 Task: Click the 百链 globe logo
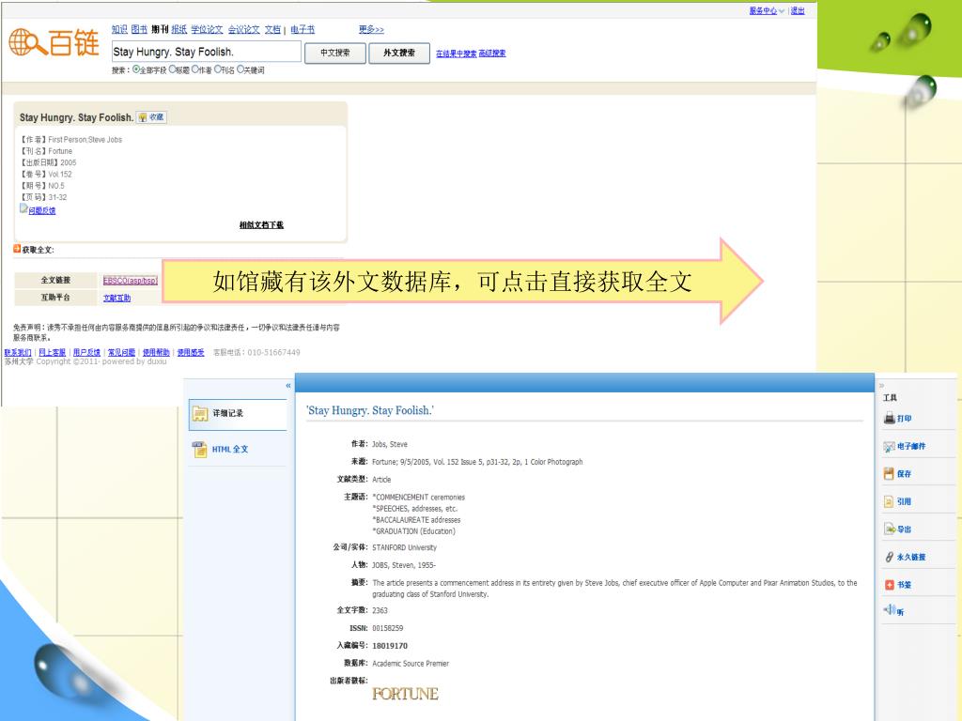(27, 42)
